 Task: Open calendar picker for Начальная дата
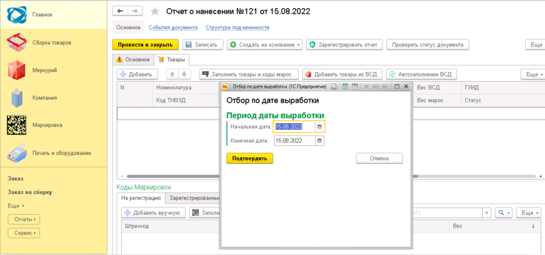pyautogui.click(x=320, y=127)
